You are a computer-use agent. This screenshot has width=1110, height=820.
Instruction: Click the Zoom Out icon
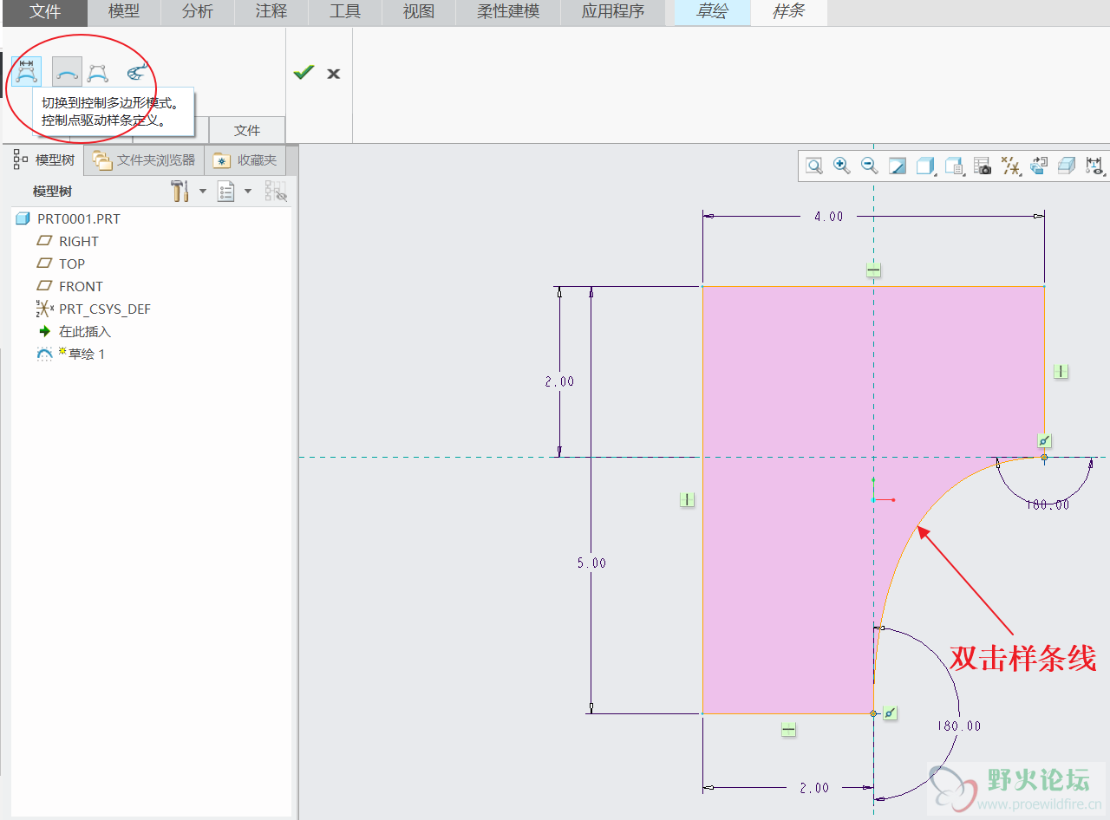(869, 166)
